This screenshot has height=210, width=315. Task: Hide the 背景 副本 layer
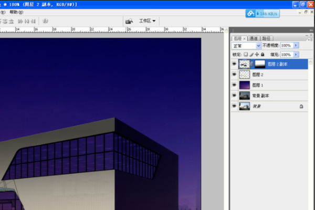234,96
